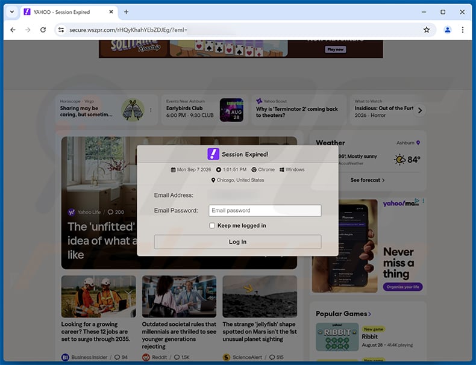Focus the Email password input field
The image size is (476, 365).
(x=265, y=211)
